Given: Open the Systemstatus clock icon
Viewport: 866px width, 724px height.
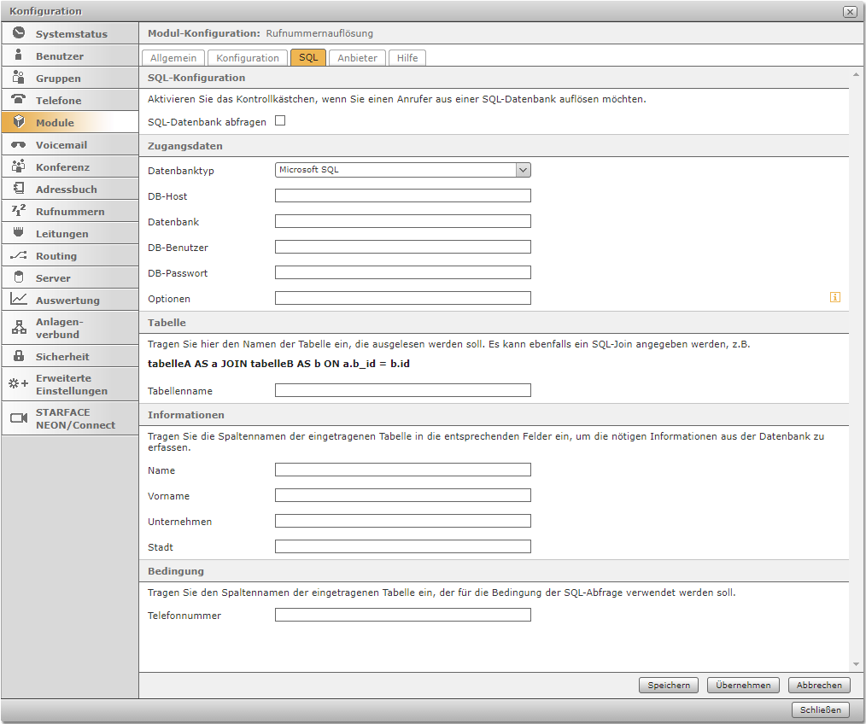Looking at the screenshot, I should click(x=19, y=33).
